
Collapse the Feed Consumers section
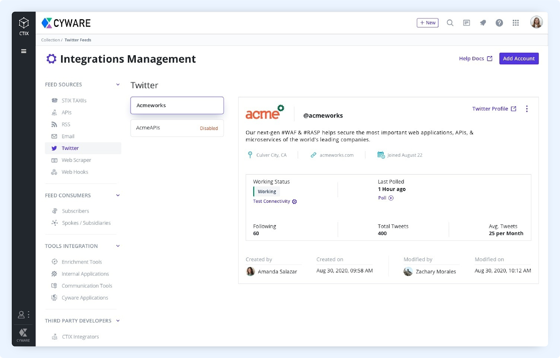[x=118, y=195]
